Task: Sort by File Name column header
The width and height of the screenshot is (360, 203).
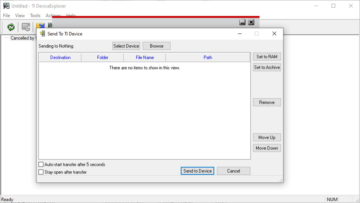Action: pos(145,57)
